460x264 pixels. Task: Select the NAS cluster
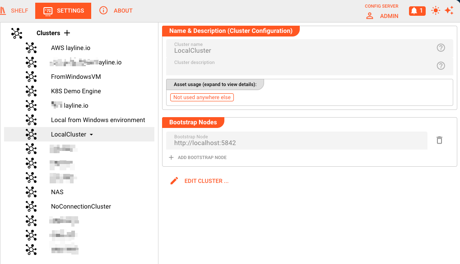click(57, 192)
